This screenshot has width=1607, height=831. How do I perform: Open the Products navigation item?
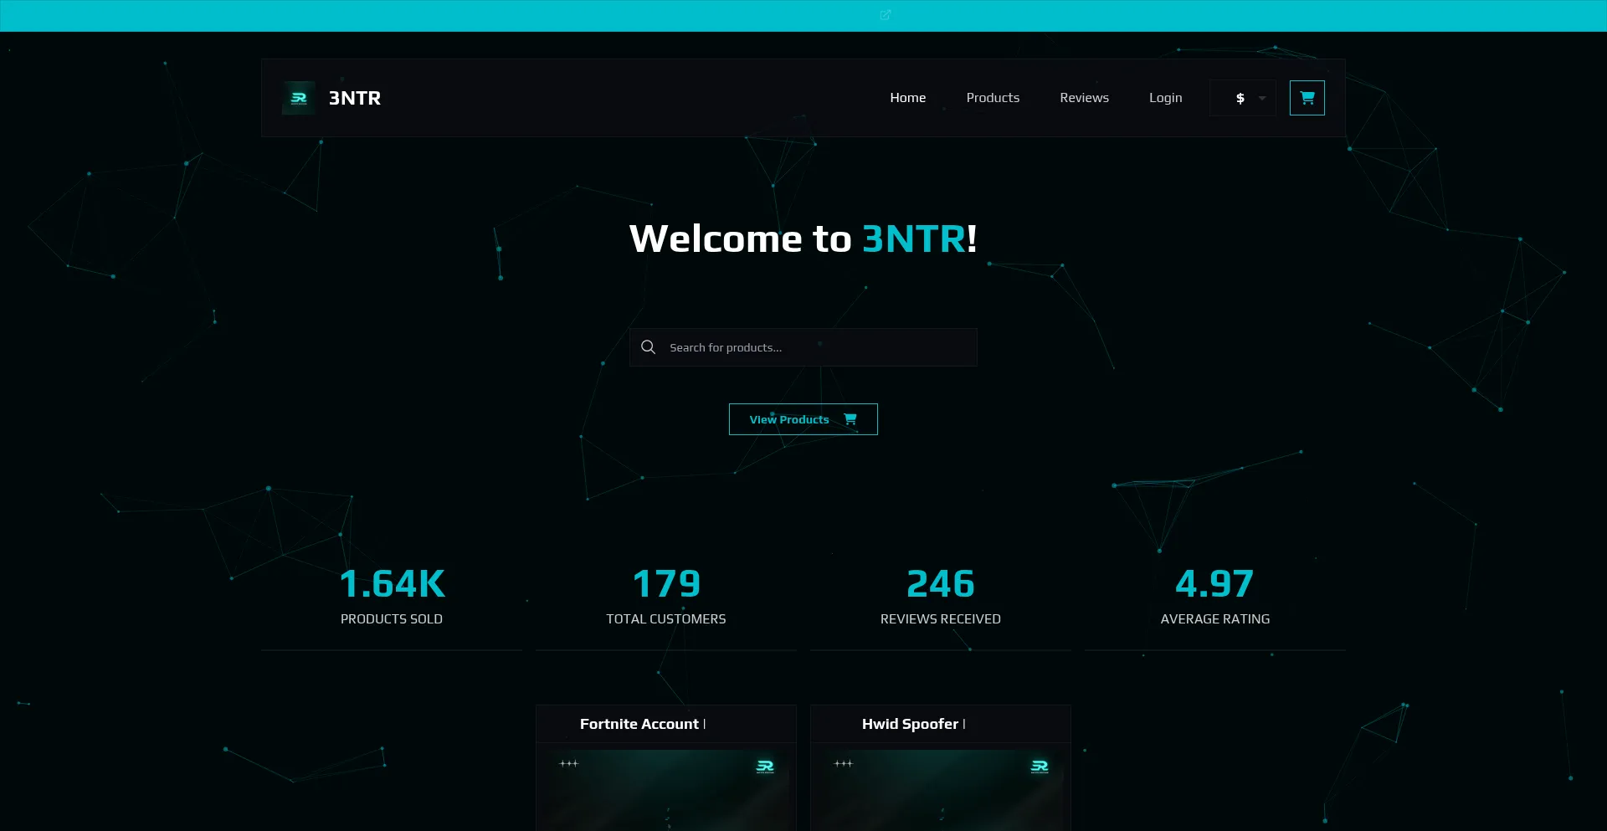point(993,97)
